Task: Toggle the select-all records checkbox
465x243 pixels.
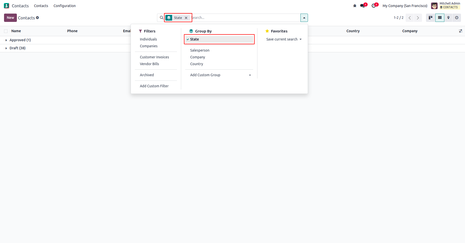Action: pos(6,31)
